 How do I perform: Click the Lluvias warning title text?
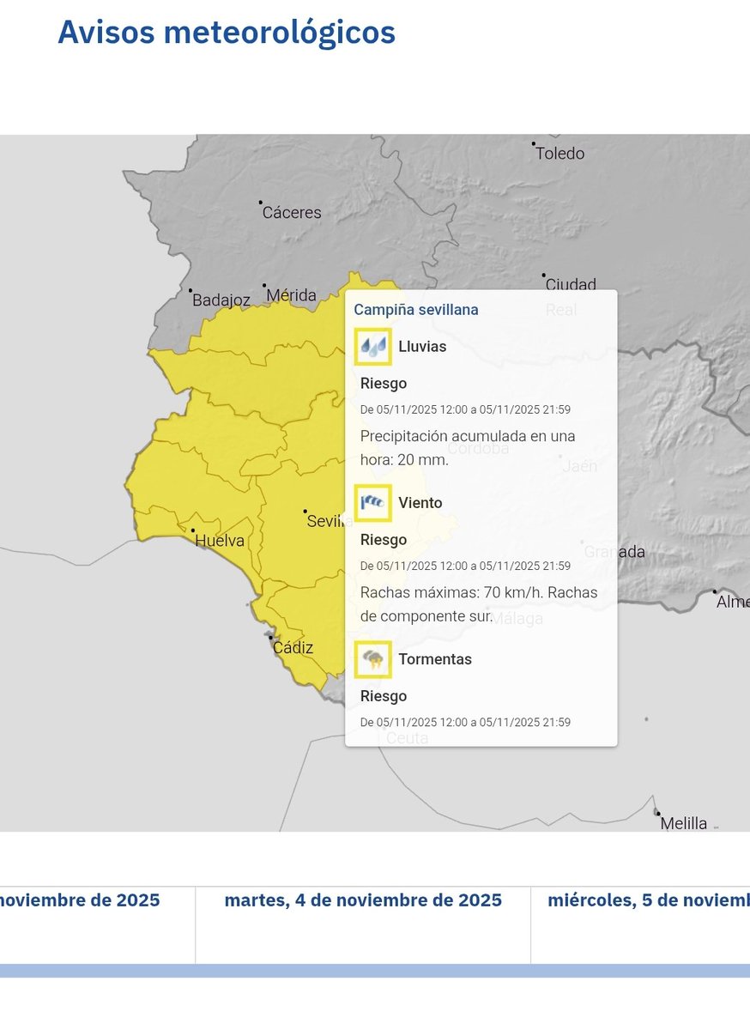(422, 347)
